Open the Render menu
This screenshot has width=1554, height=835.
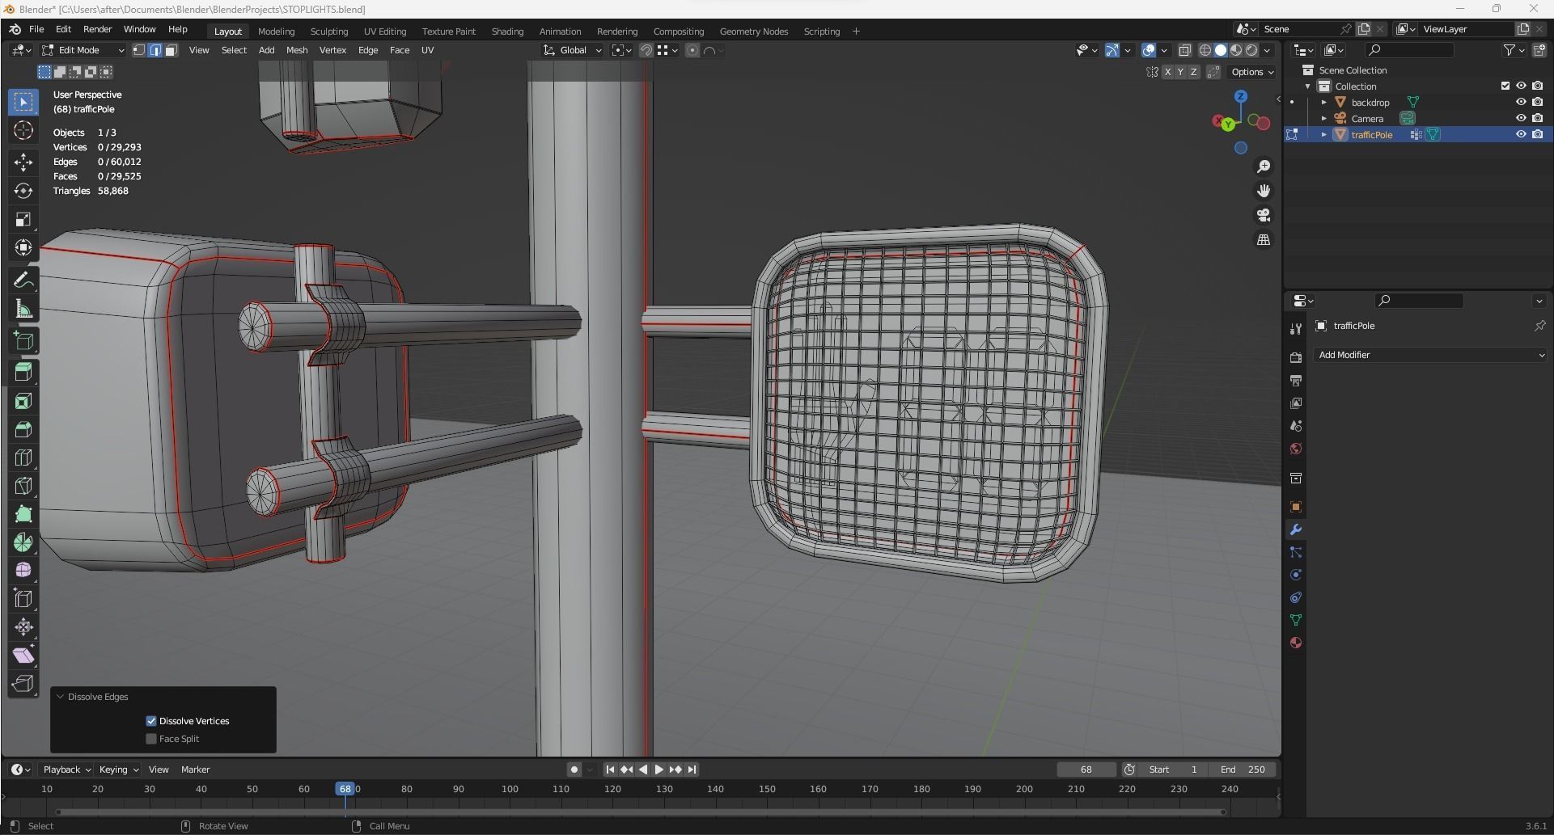click(97, 29)
